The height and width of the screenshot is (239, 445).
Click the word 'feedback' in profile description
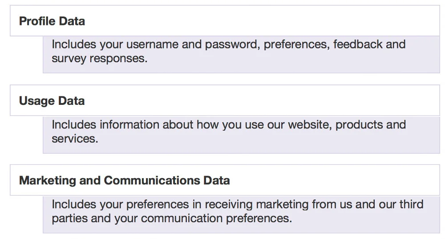[x=358, y=44]
